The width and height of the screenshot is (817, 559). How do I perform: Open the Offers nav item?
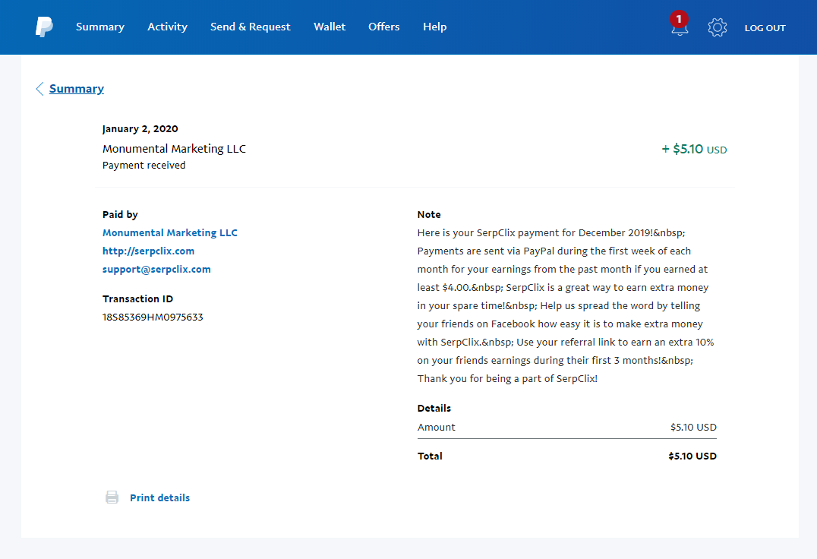point(384,27)
